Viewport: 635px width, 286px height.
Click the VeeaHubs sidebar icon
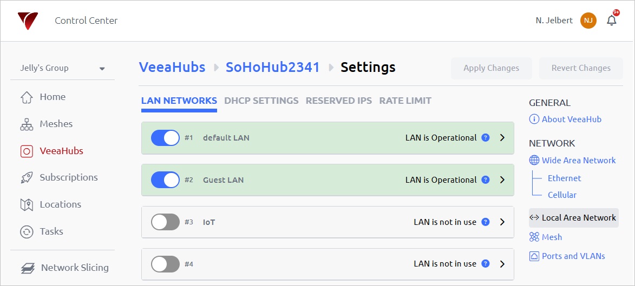pyautogui.click(x=27, y=151)
